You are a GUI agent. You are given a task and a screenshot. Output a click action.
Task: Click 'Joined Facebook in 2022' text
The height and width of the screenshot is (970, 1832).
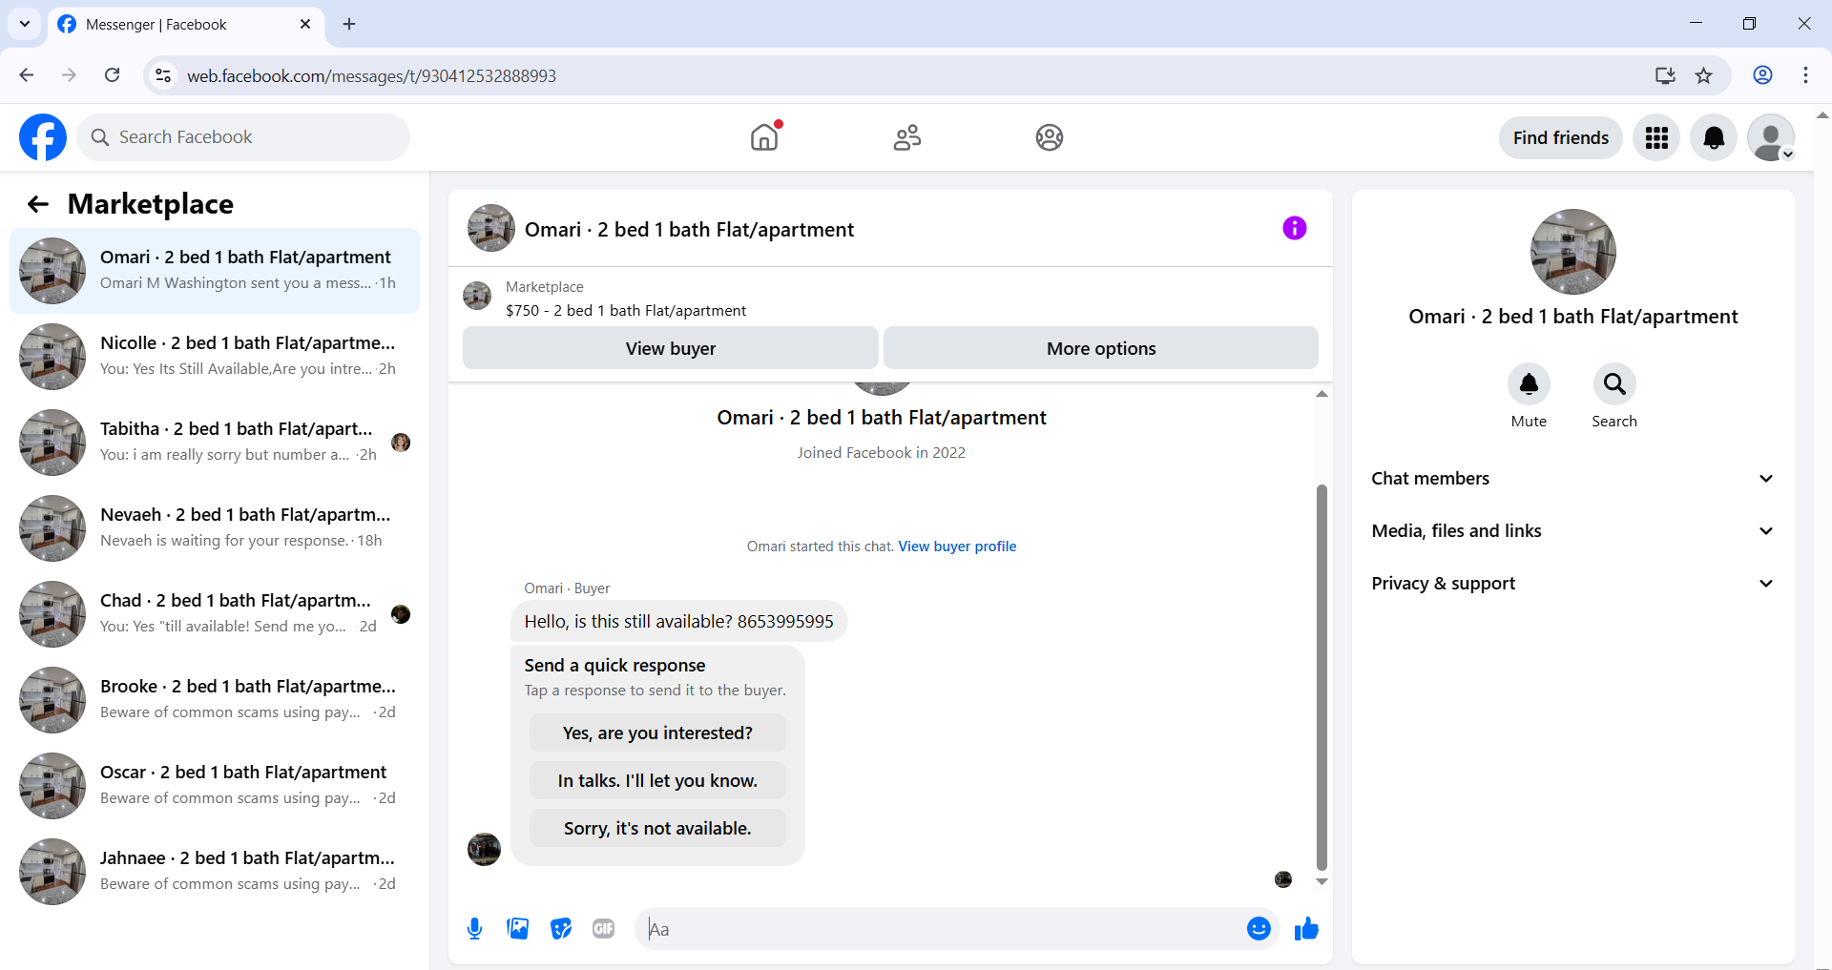882,453
